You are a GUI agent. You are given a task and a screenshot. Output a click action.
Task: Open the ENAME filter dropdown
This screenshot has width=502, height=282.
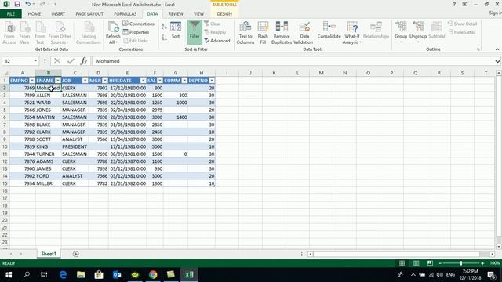pyautogui.click(x=58, y=80)
